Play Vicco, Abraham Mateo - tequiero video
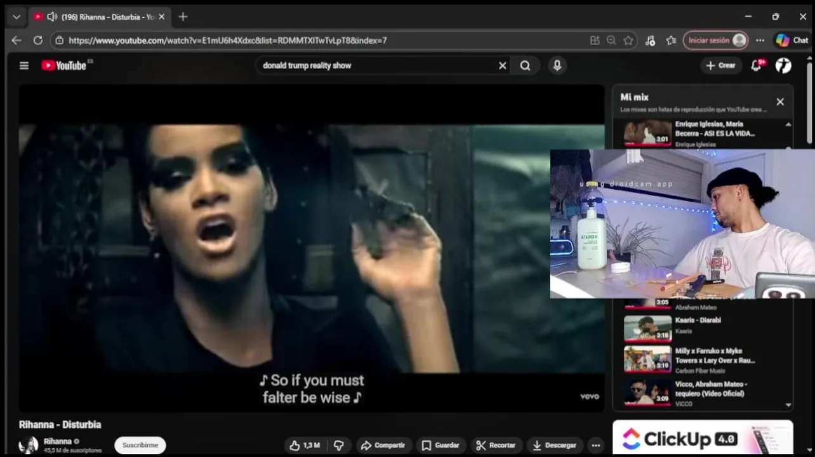The height and width of the screenshot is (457, 815). point(706,393)
